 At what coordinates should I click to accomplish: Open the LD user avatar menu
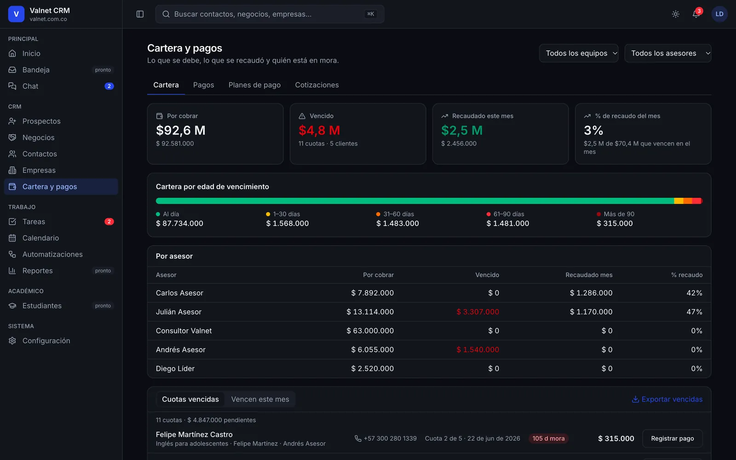[719, 14]
